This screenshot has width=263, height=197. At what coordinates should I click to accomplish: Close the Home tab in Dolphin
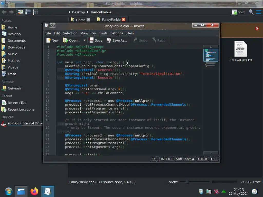pos(88,20)
